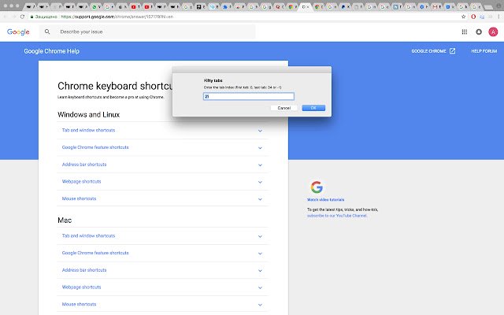
Task: Reload the page
Action: [22, 17]
